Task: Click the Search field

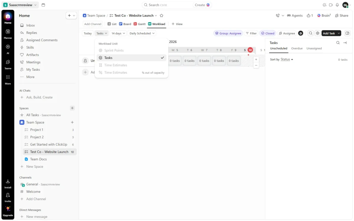Action: point(167,5)
